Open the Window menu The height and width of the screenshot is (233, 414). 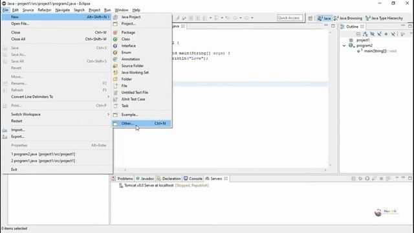pos(122,10)
